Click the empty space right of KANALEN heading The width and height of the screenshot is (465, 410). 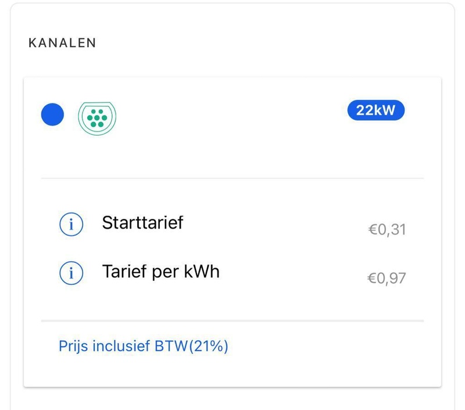point(273,43)
